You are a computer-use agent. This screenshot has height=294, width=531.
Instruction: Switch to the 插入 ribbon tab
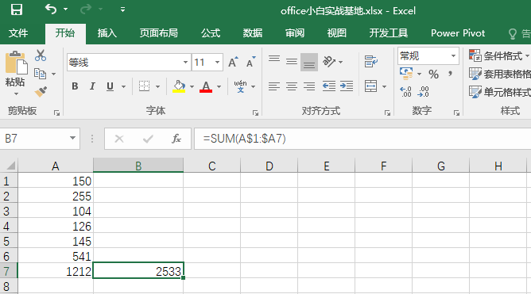[107, 32]
